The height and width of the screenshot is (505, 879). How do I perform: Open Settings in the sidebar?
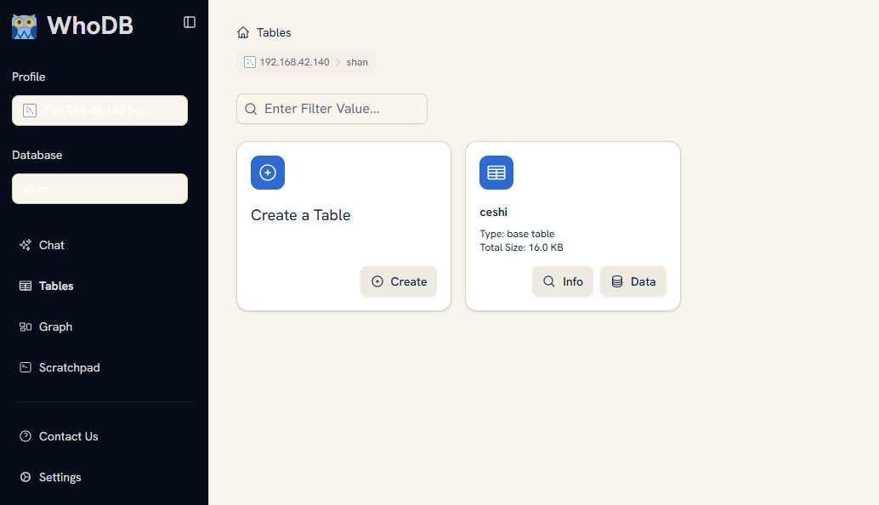(x=50, y=478)
